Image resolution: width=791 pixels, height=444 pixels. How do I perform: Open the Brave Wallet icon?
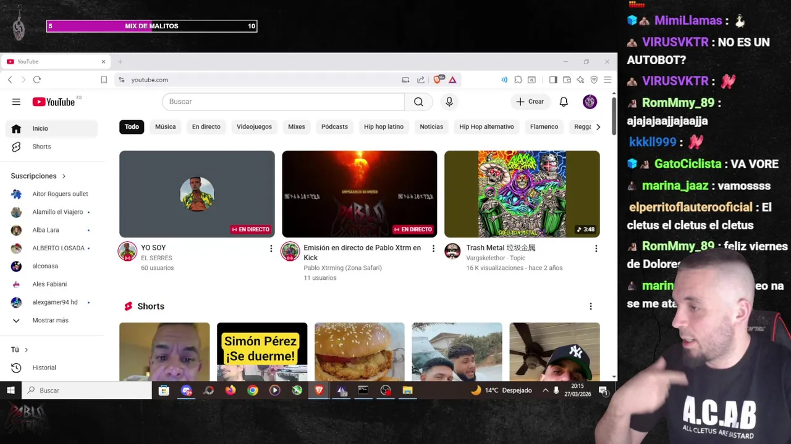(567, 80)
